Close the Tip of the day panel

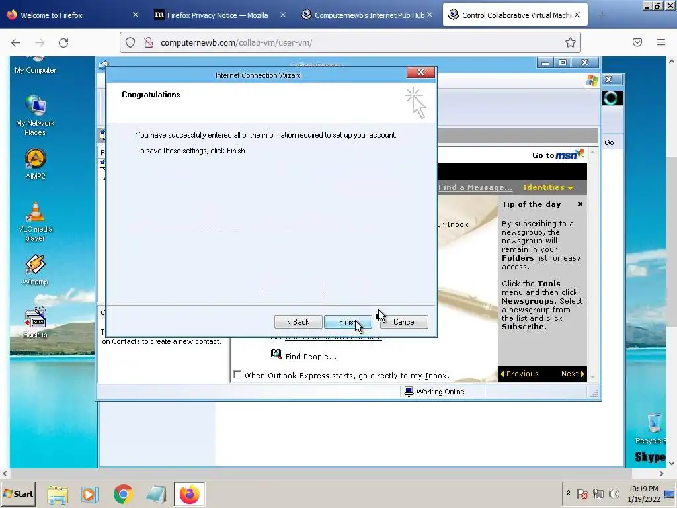pyautogui.click(x=580, y=204)
